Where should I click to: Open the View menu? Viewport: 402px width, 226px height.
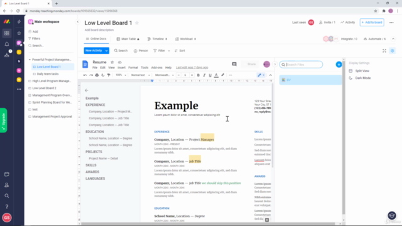click(x=112, y=68)
